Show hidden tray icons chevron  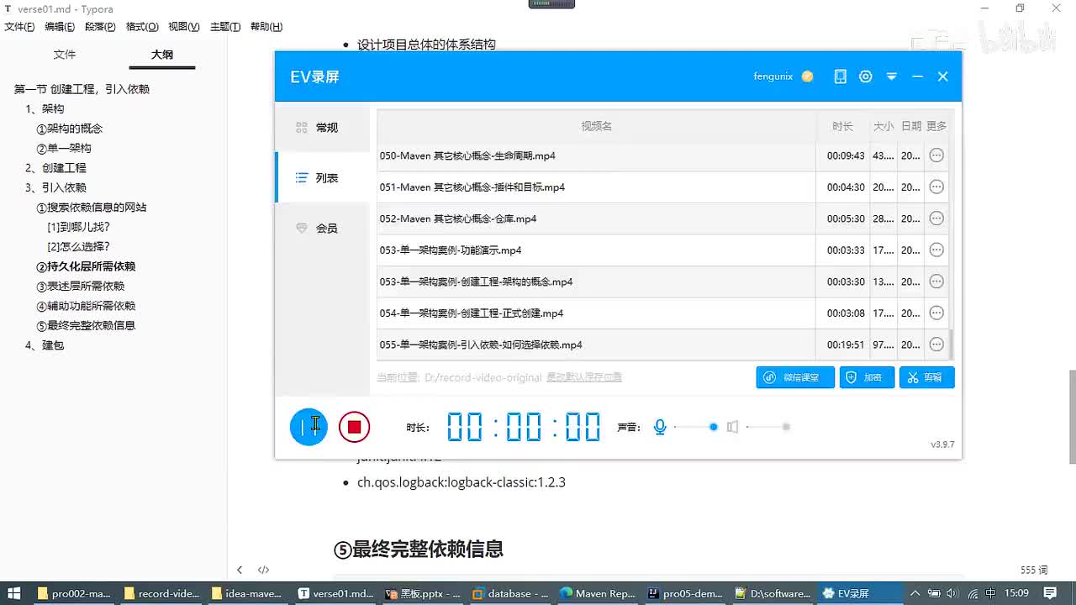click(915, 593)
